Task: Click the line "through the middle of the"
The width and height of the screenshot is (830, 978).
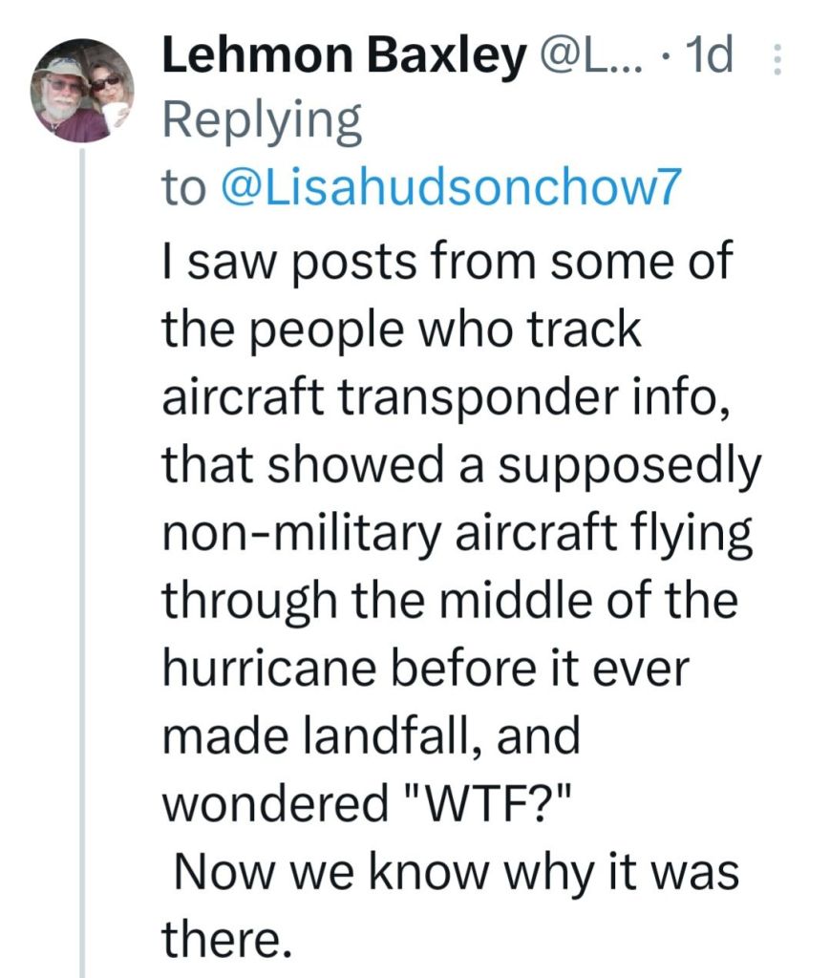Action: (450, 605)
